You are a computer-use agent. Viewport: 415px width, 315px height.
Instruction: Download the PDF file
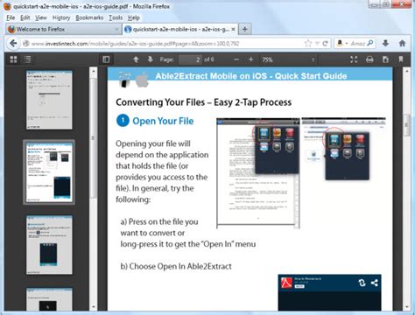pyautogui.click(x=385, y=59)
